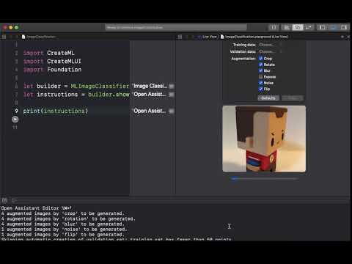Viewport: 352px width, 264px height.
Task: Click the Training data label
Action: [x=244, y=45]
